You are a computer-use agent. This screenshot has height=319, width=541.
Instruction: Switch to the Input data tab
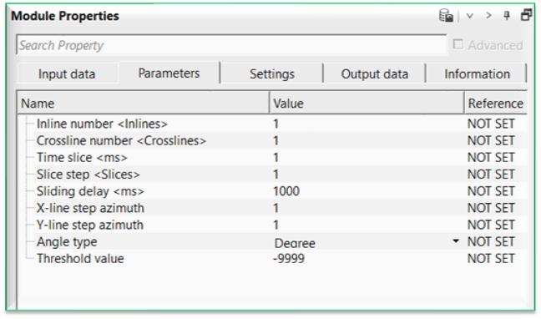click(x=67, y=73)
